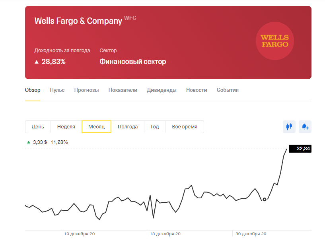Click the Wells Fargo logo

(274, 41)
